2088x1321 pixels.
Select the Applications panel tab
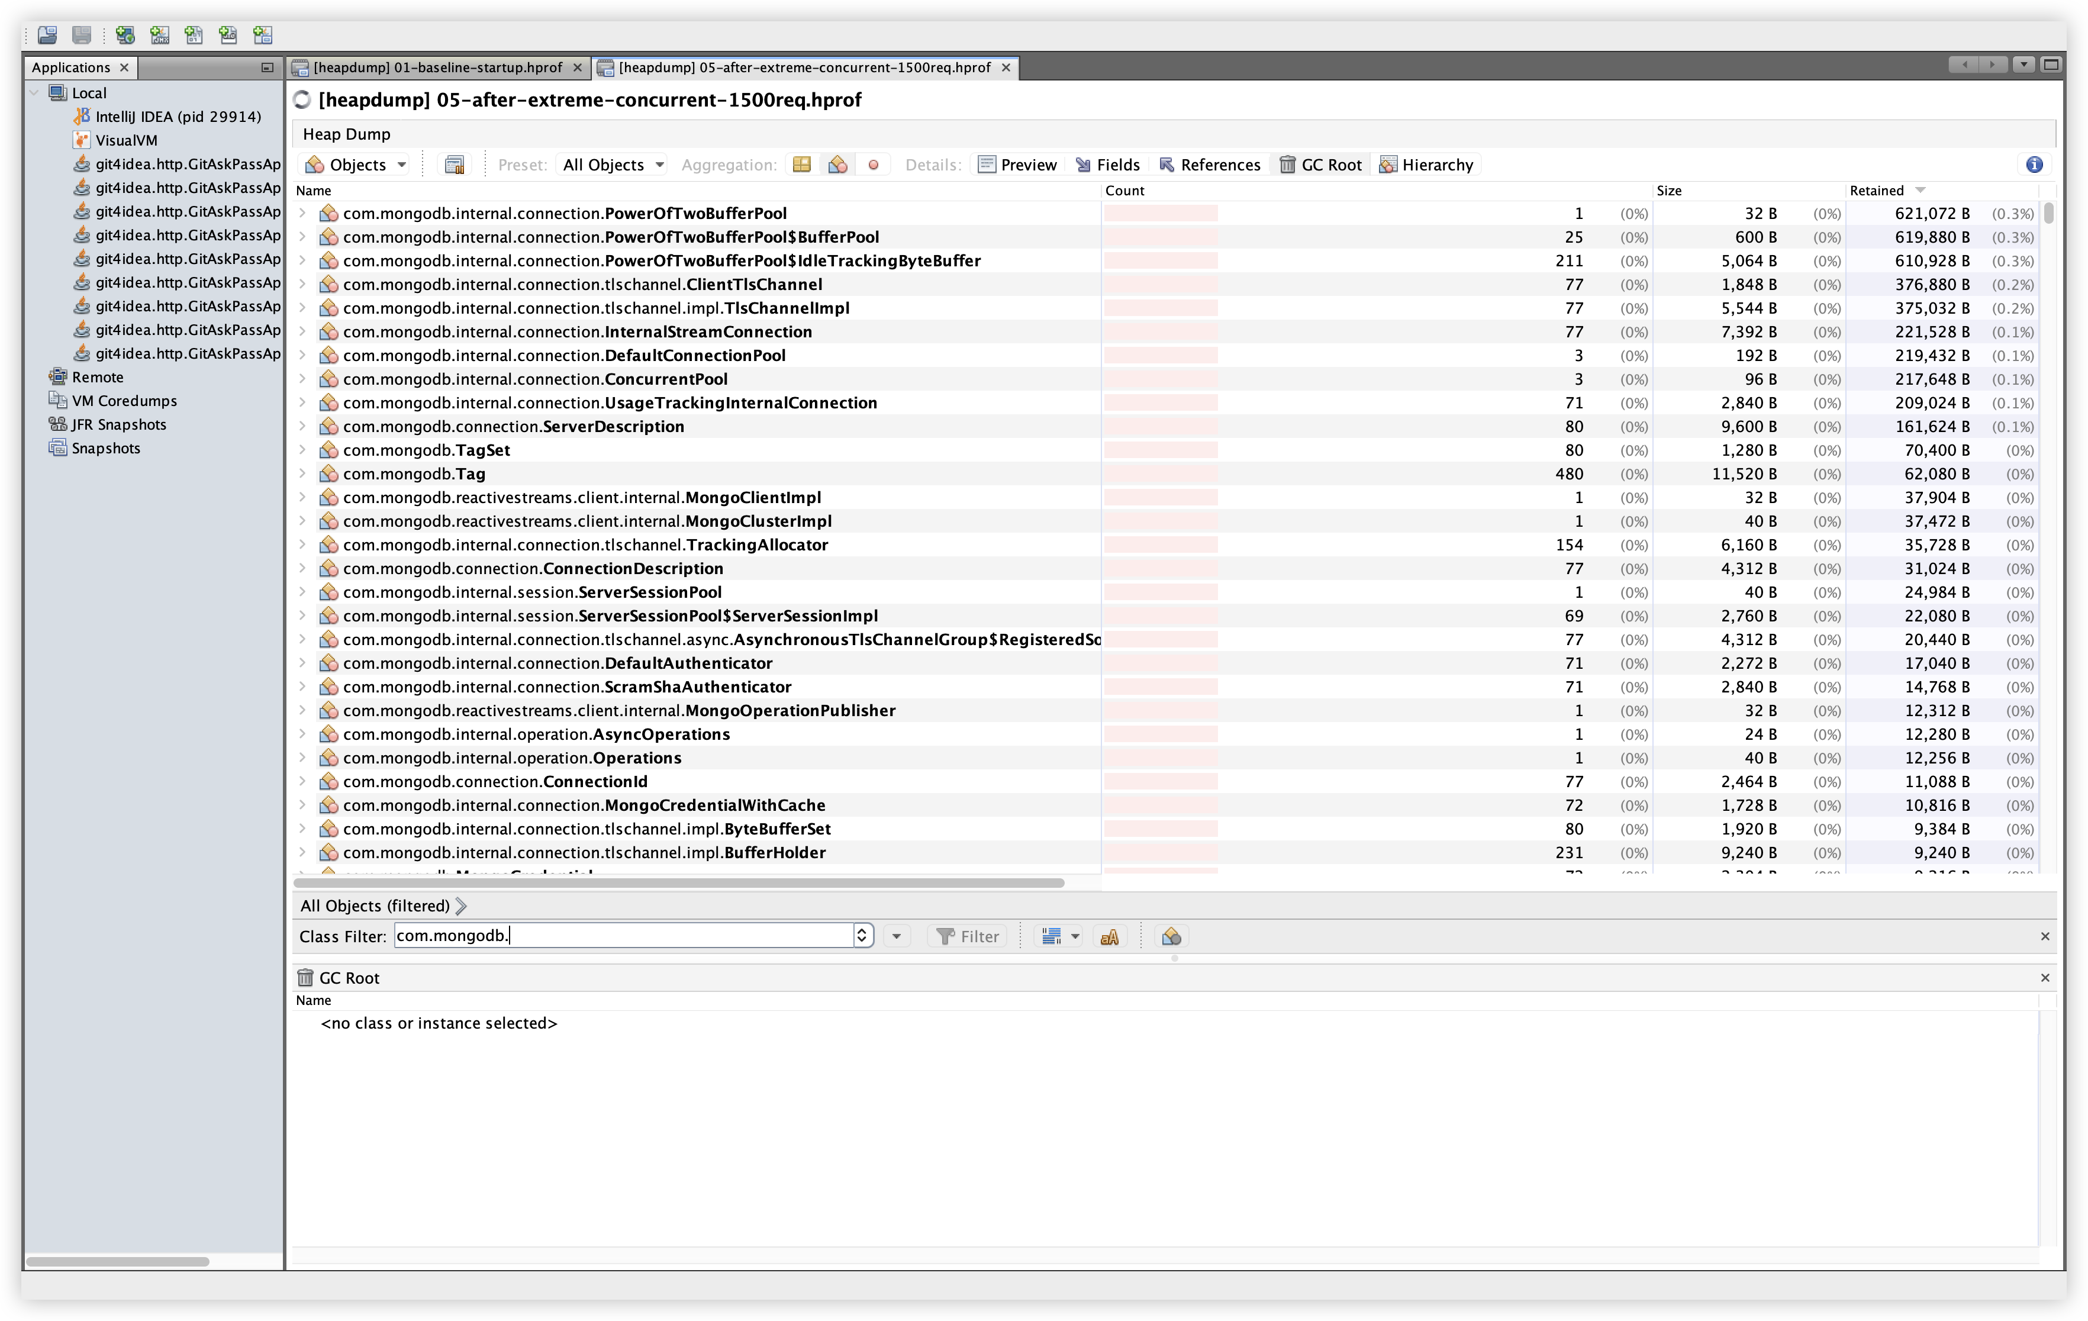pos(71,67)
